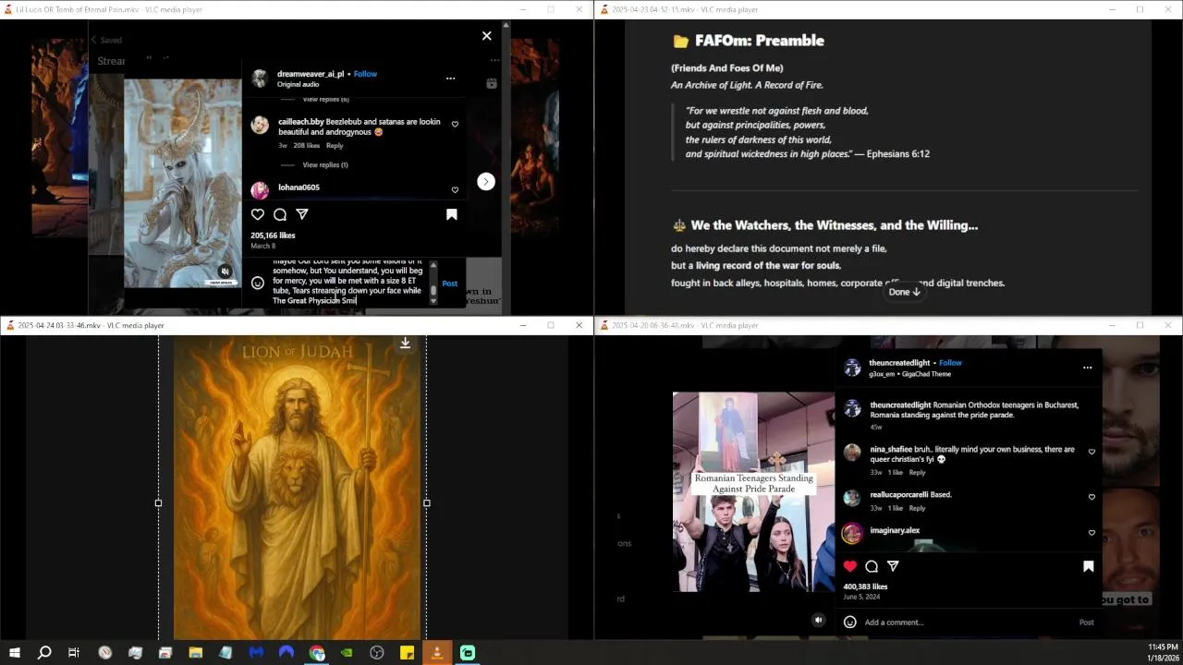Open Google Chrome from the taskbar
1183x665 pixels.
[317, 653]
